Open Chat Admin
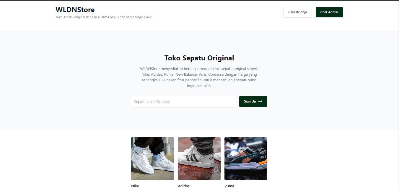 (x=329, y=12)
